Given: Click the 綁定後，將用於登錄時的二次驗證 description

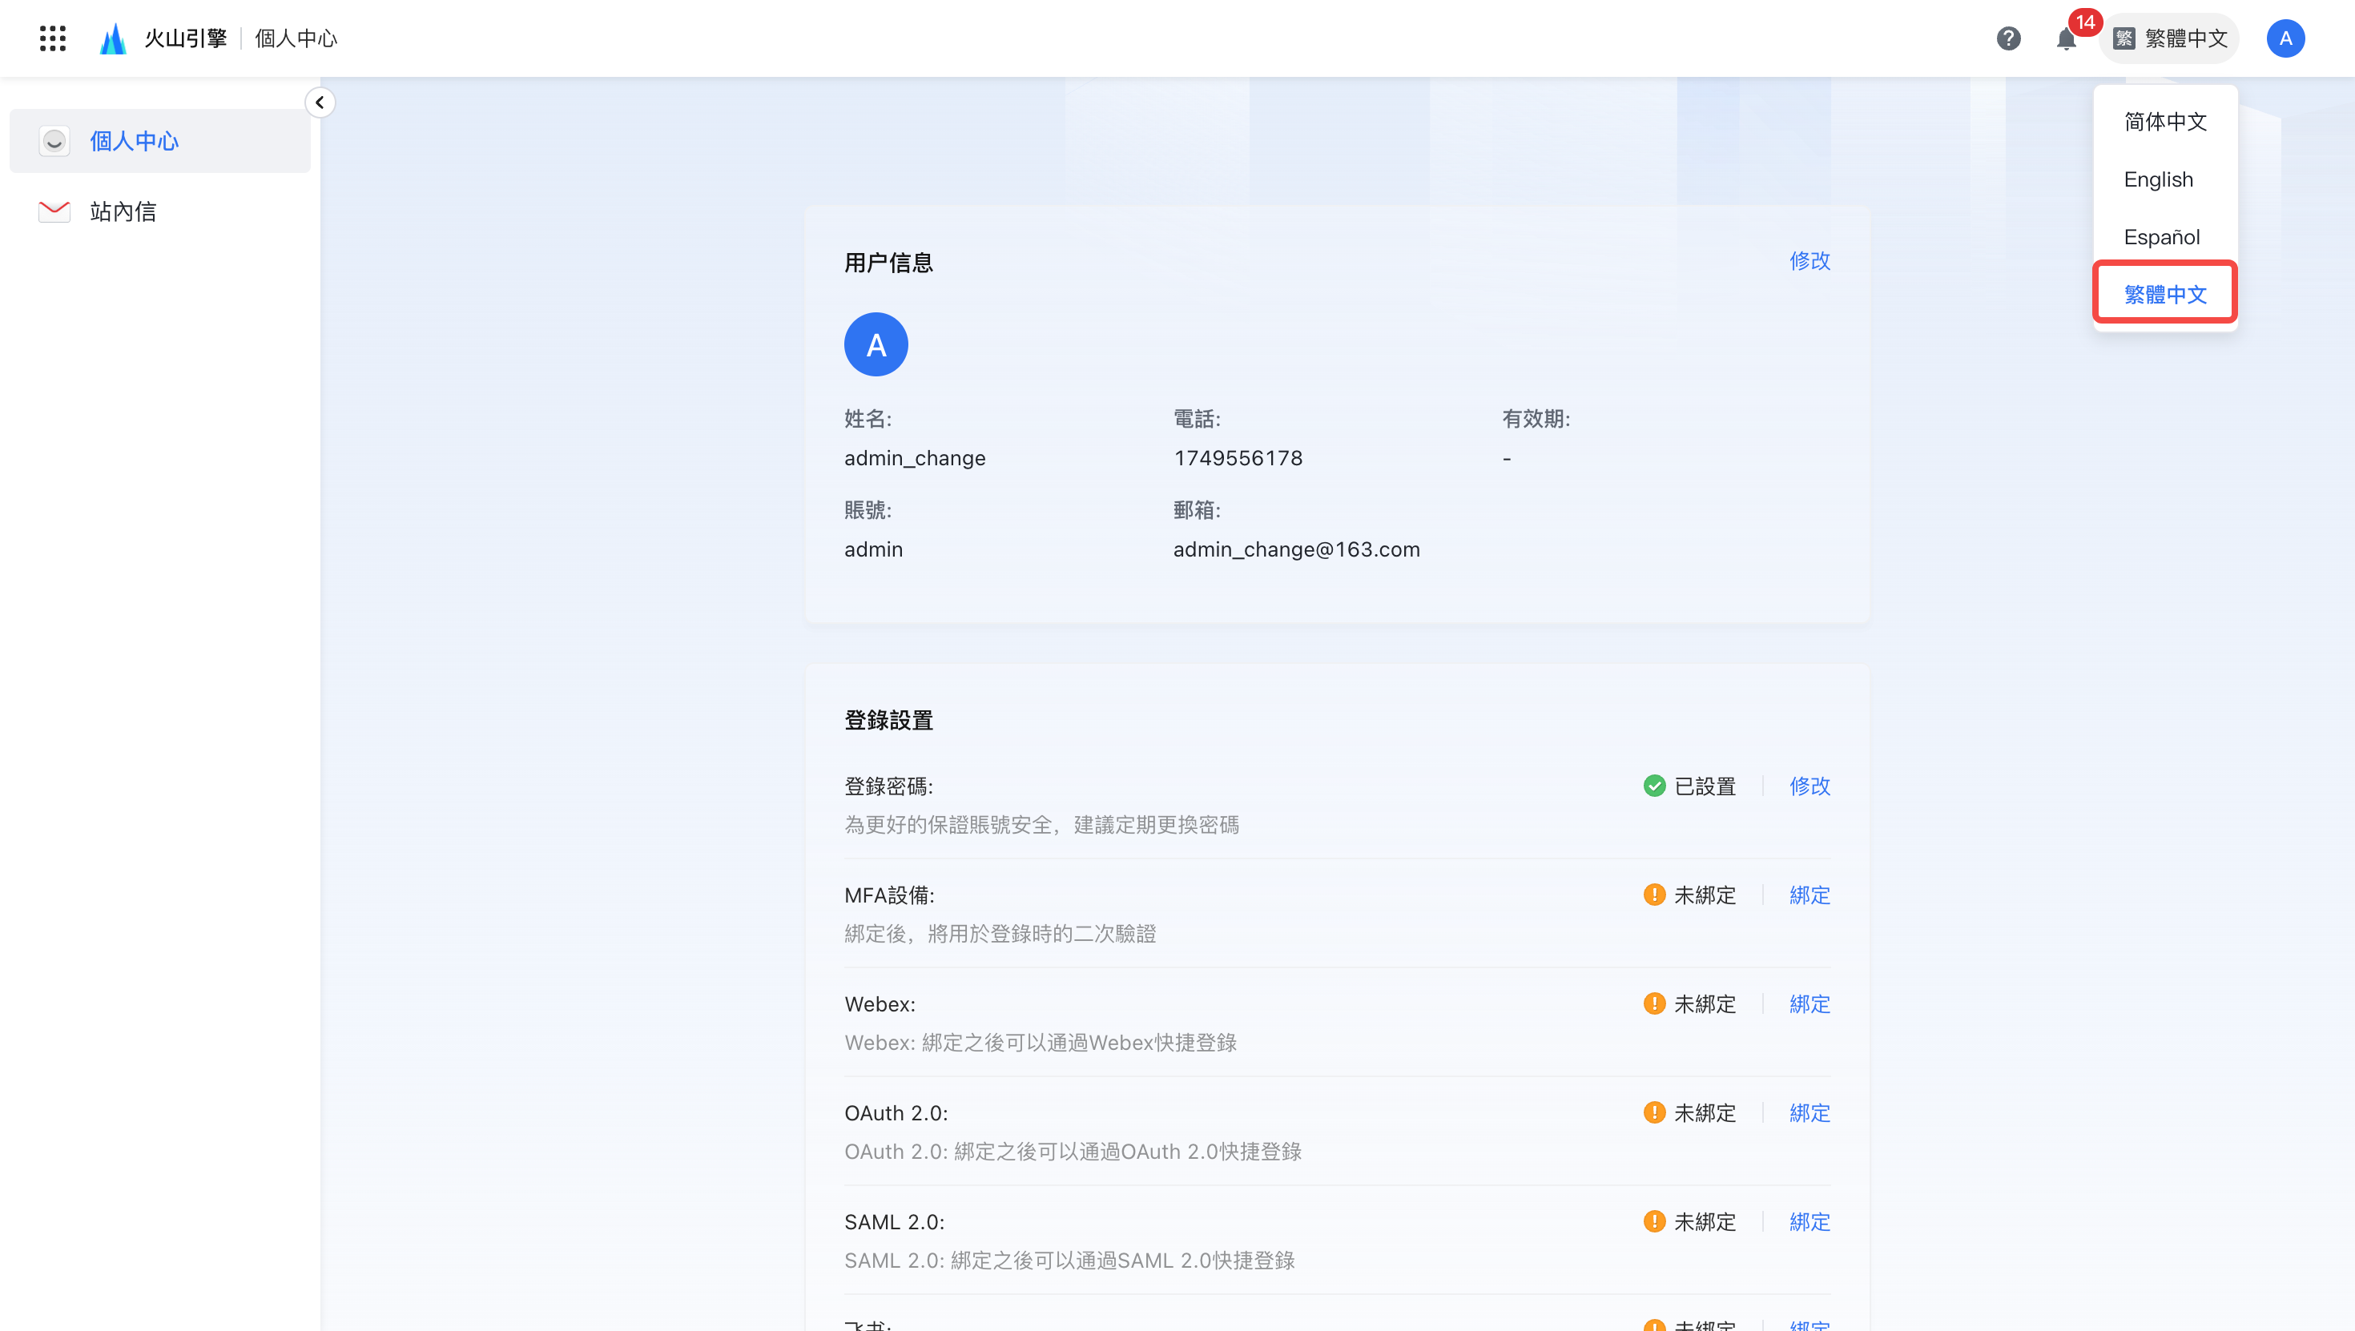Looking at the screenshot, I should [x=1000, y=933].
